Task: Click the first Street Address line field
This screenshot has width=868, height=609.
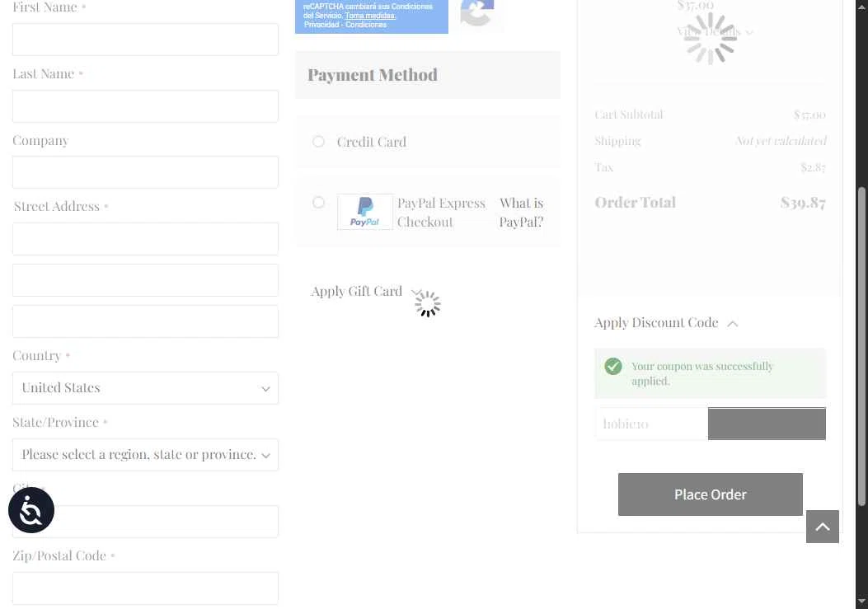Action: tap(145, 239)
